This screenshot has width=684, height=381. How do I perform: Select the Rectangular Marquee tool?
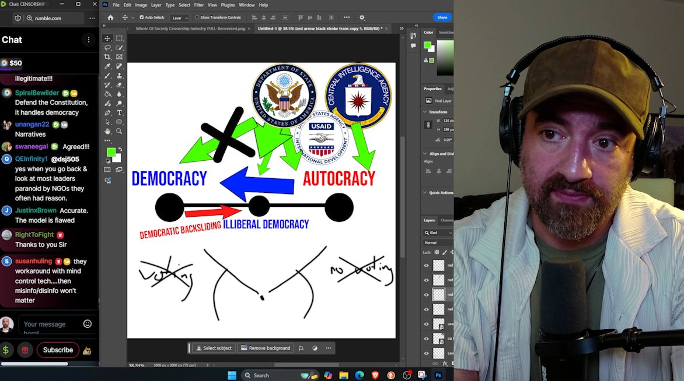click(119, 38)
